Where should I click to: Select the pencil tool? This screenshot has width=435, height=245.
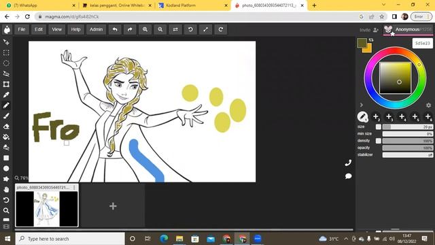(x=6, y=105)
